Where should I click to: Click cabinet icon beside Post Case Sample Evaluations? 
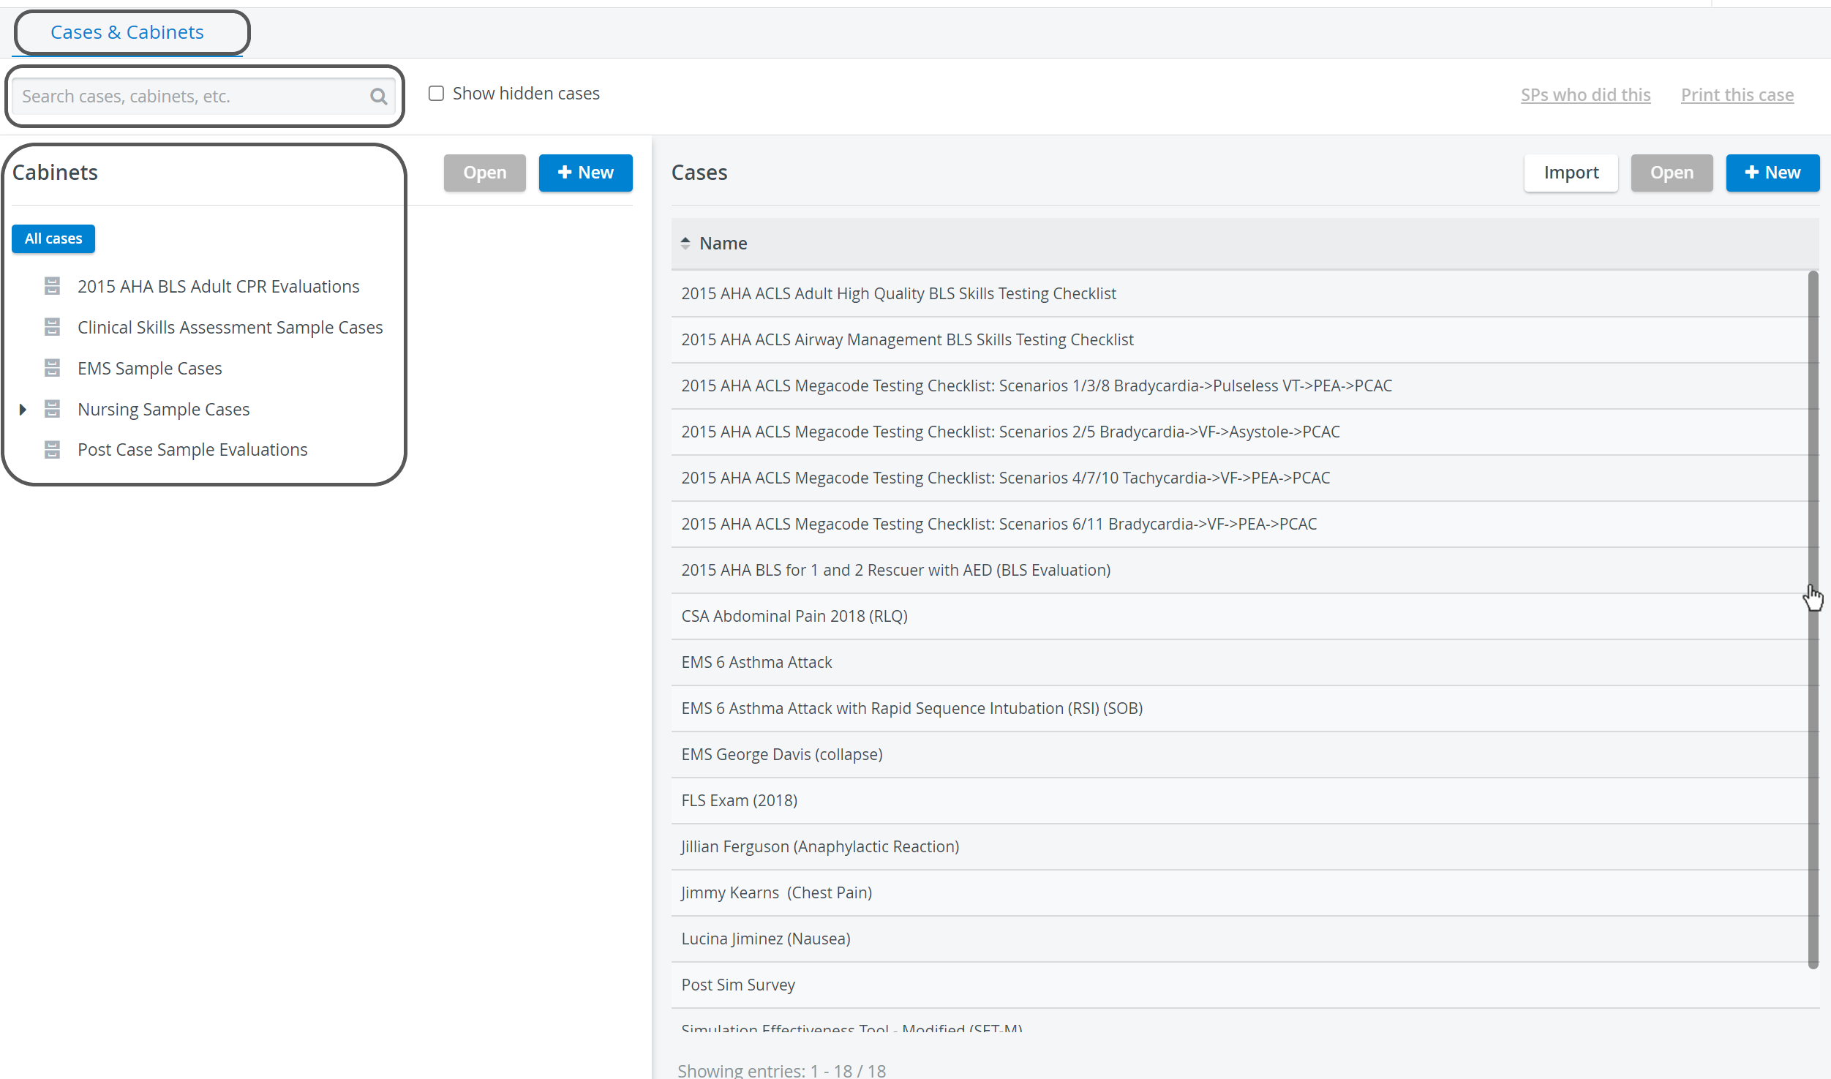[x=52, y=449]
